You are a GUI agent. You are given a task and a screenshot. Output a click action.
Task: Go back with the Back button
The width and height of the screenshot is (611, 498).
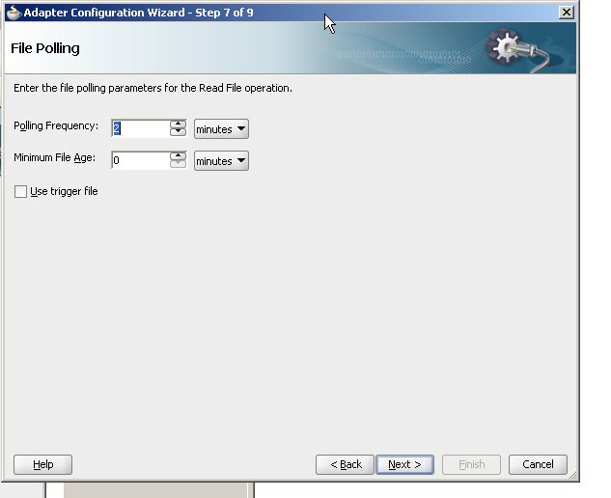(345, 464)
